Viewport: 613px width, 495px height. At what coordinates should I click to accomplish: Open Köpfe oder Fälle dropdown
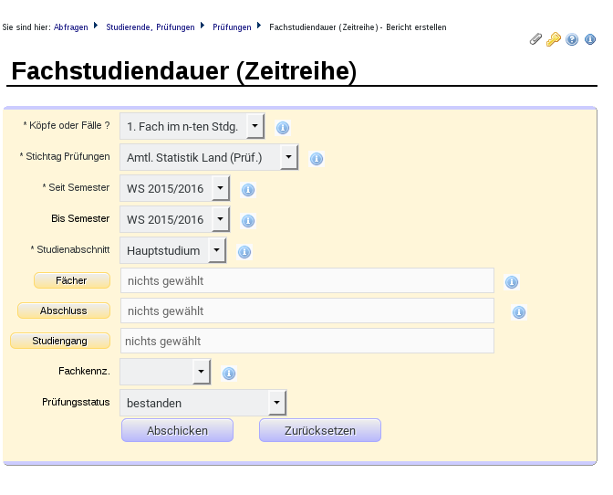pos(192,126)
